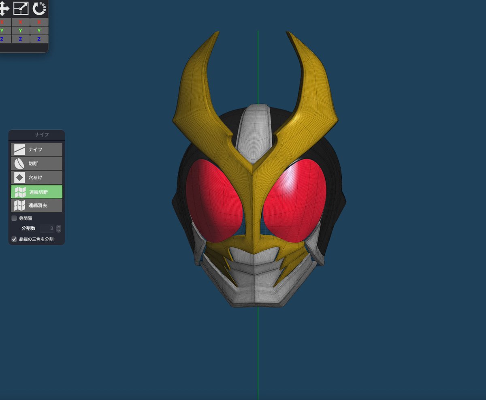This screenshot has width=486, height=400.
Task: Click the 分割数 number field
Action: 47,229
